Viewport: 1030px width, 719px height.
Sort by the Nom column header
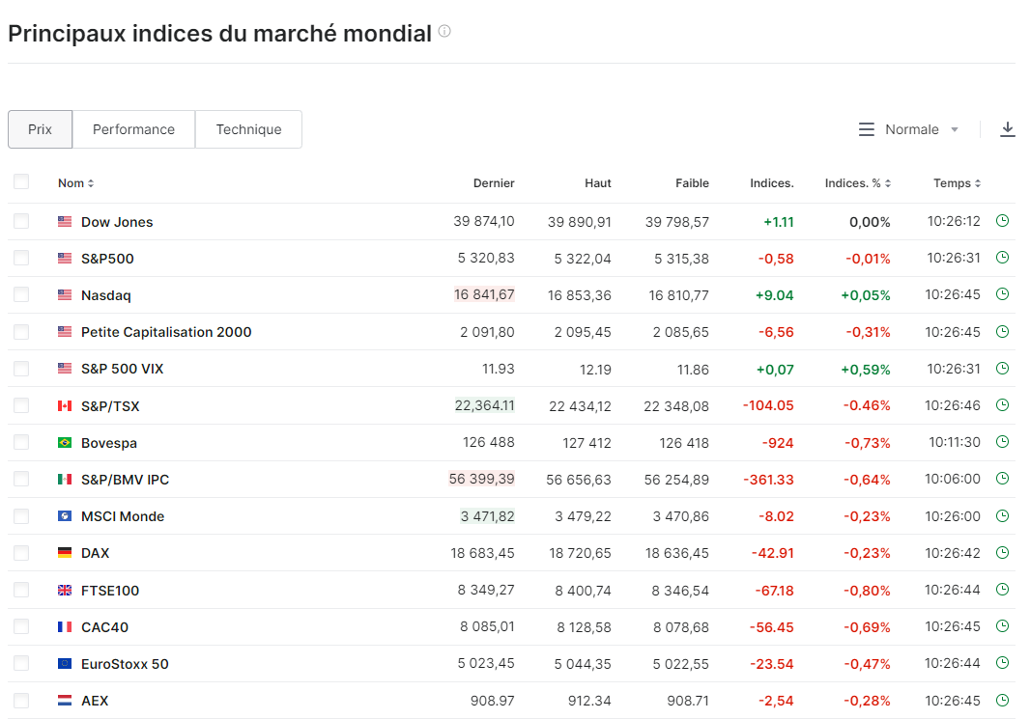[75, 183]
